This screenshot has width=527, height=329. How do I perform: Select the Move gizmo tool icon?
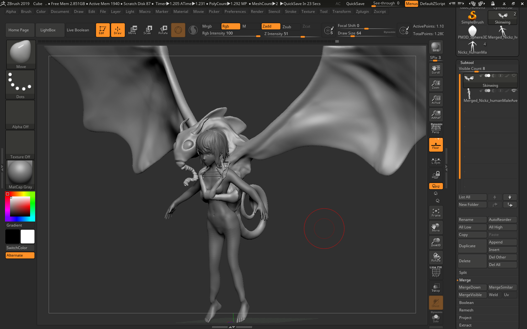point(132,30)
